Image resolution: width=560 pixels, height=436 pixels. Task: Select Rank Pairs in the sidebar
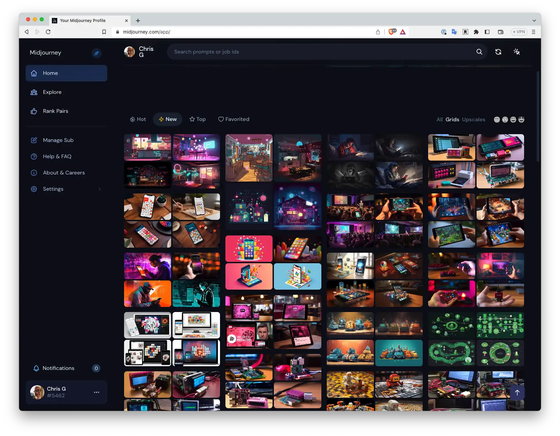[55, 111]
